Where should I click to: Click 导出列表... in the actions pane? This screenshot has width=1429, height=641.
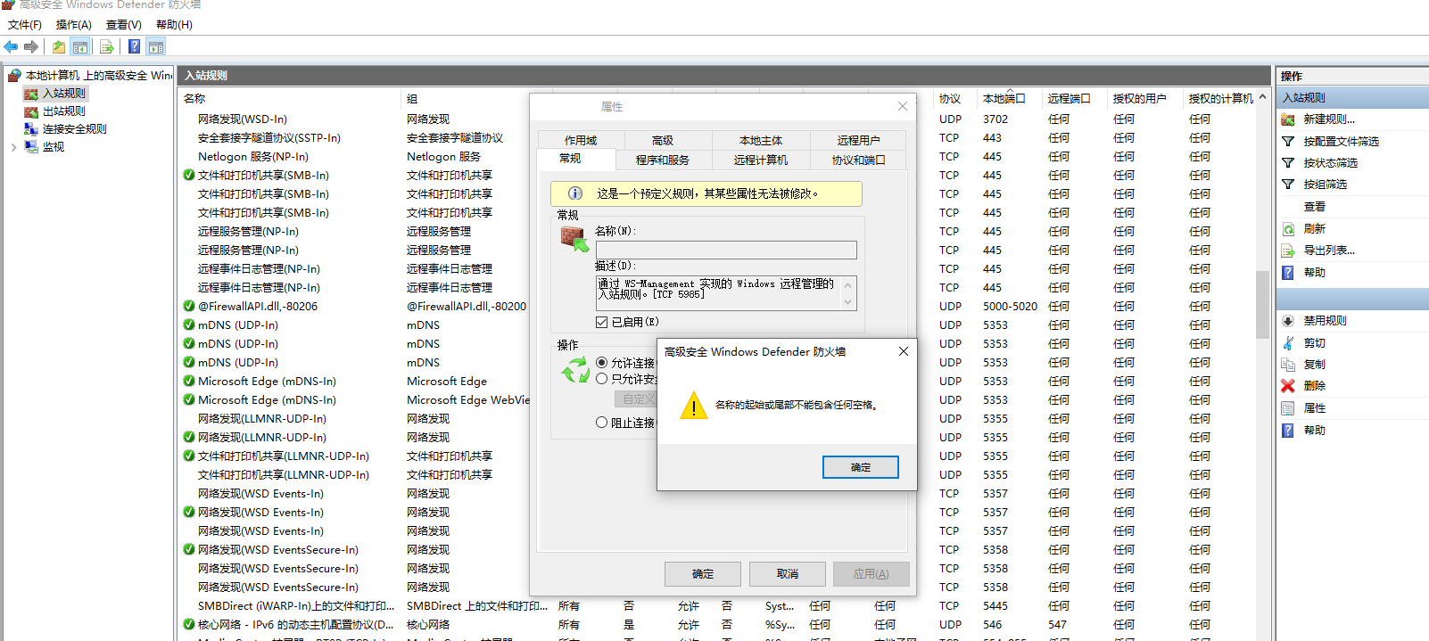point(1328,251)
